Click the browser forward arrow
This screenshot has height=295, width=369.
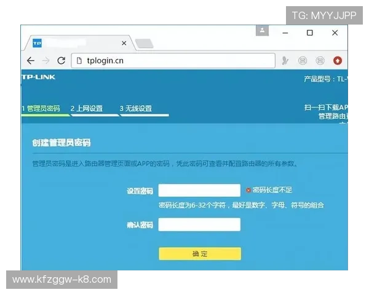pyautogui.click(x=46, y=61)
